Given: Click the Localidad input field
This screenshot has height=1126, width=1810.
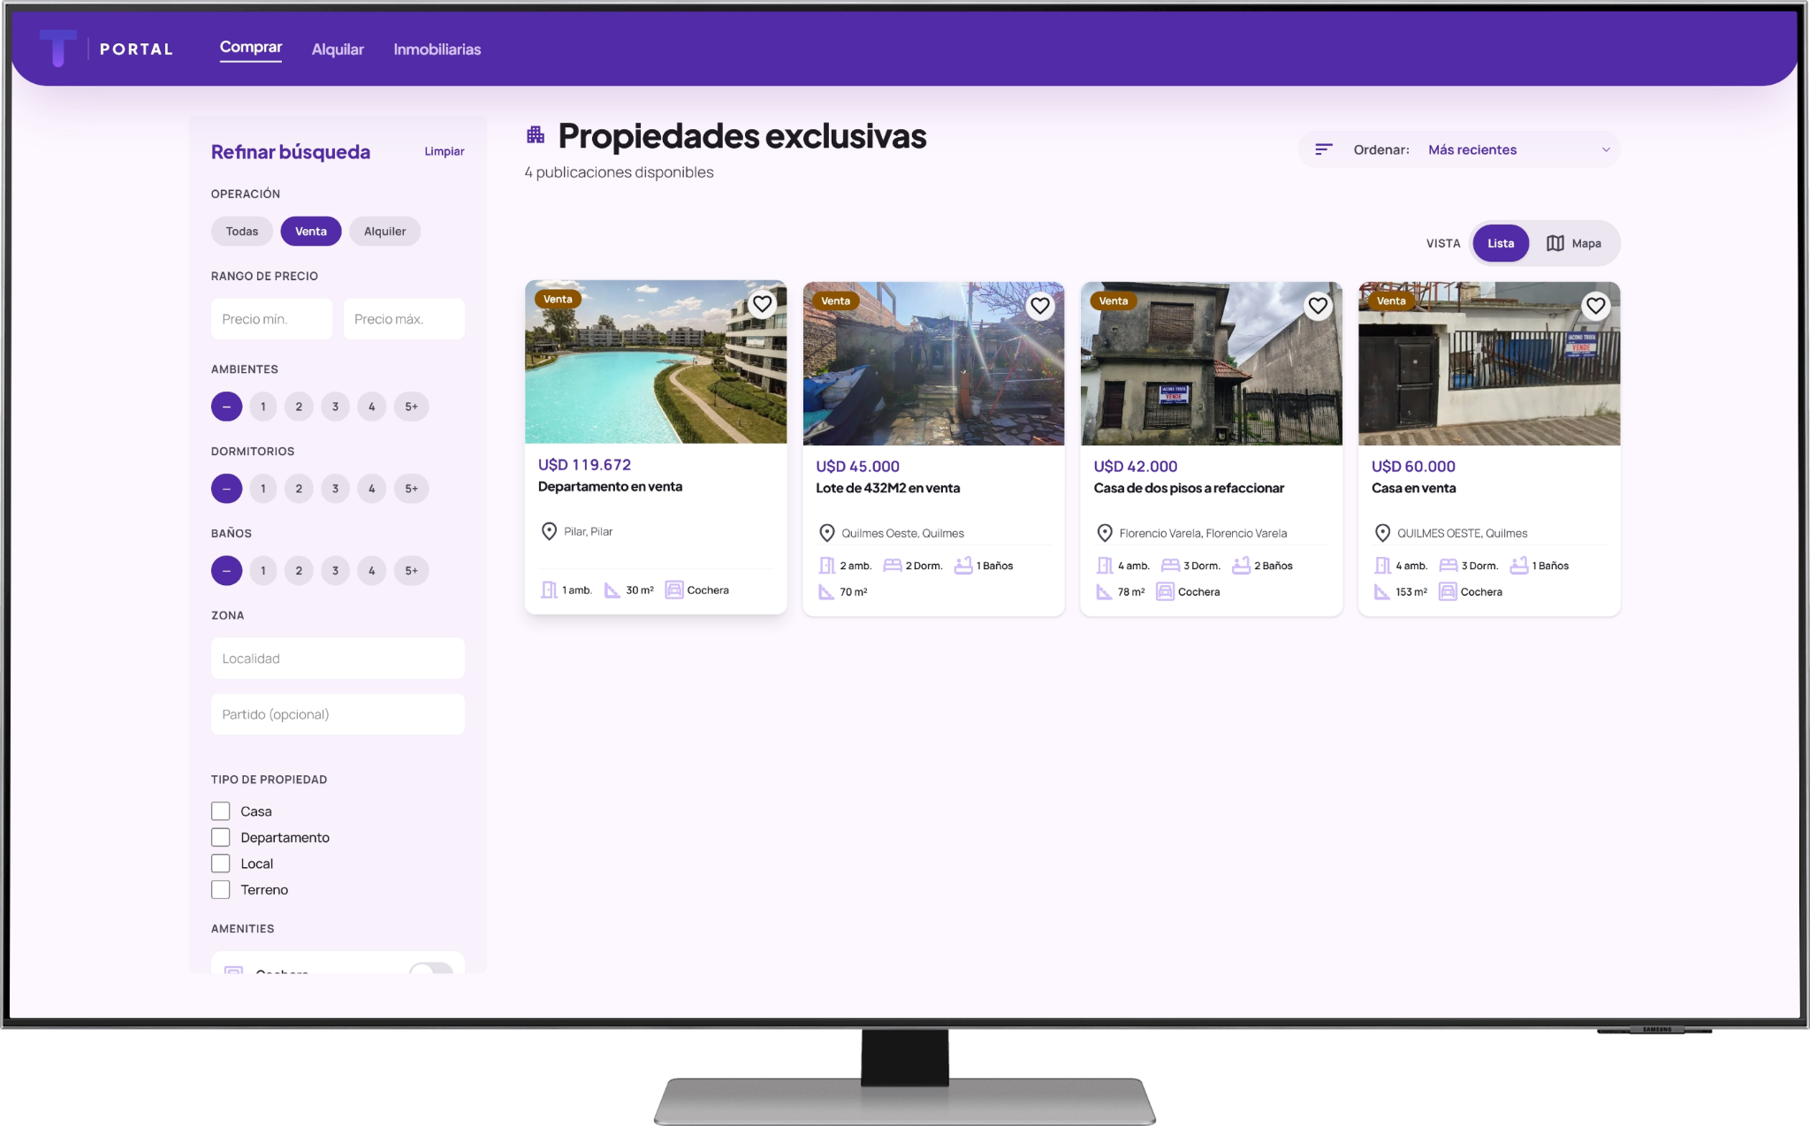Looking at the screenshot, I should 338,658.
